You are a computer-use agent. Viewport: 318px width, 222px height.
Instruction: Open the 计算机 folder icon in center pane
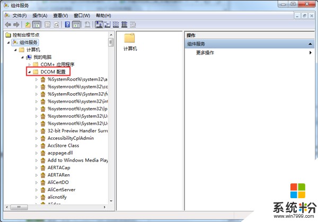point(130,38)
